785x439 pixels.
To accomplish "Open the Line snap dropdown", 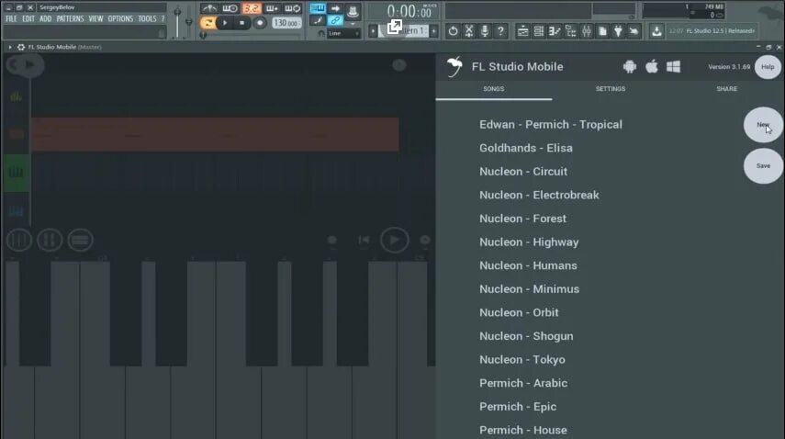I will point(343,33).
